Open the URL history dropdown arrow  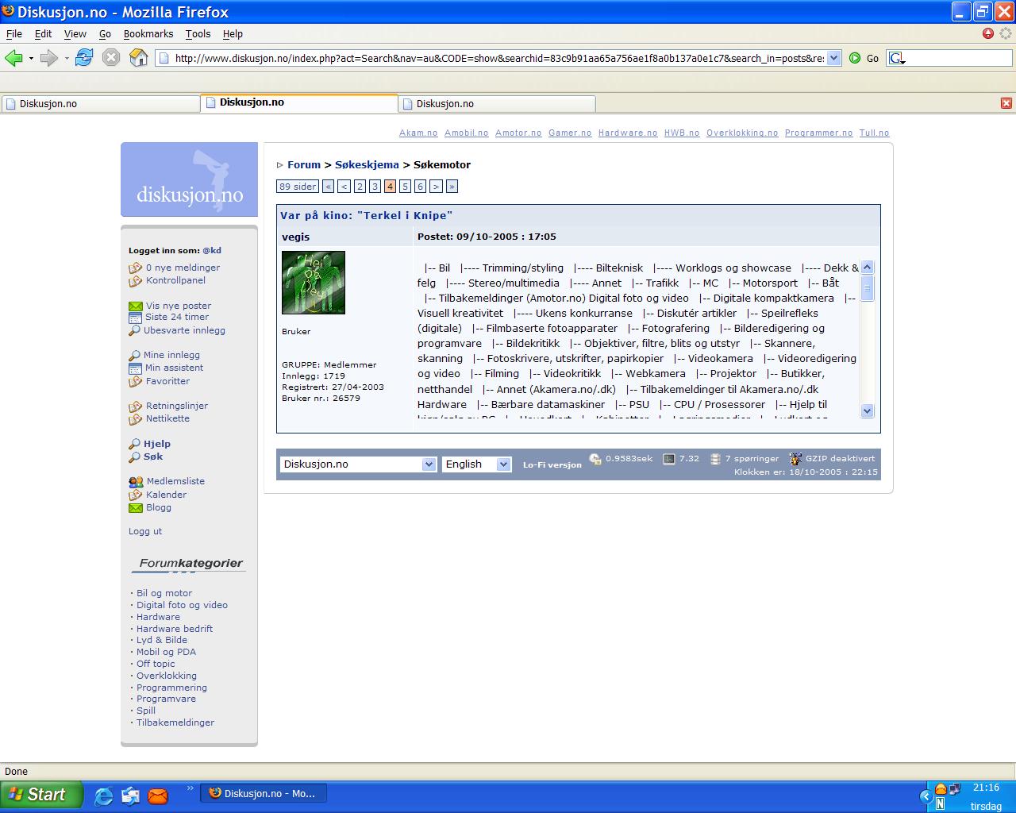pyautogui.click(x=833, y=58)
